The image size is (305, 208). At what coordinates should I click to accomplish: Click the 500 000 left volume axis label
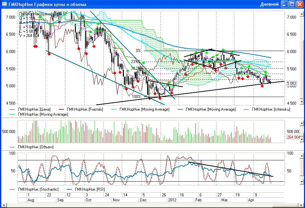click(9, 131)
